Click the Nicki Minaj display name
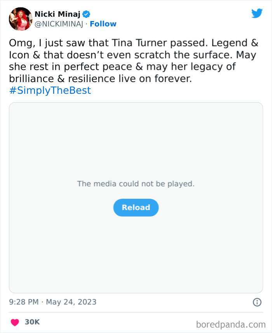272x333 pixels. (x=58, y=14)
